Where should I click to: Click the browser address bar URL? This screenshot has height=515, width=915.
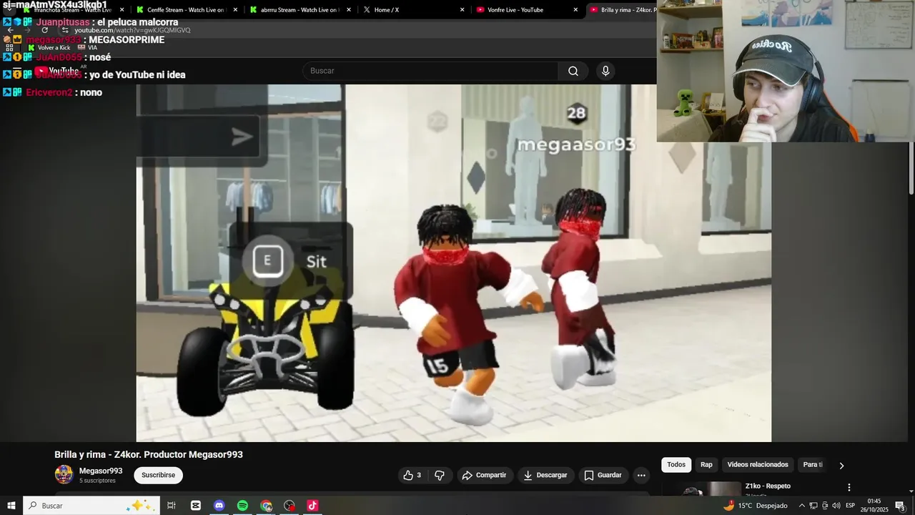pos(133,30)
